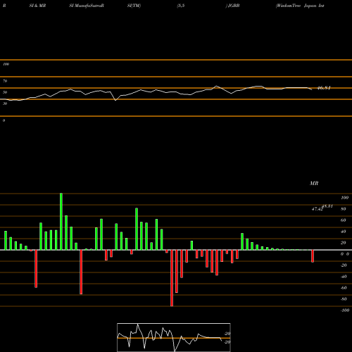The height and width of the screenshot is (352, 352).
Task: Click the tallest green bar reaching 100
Action: coord(61,222)
